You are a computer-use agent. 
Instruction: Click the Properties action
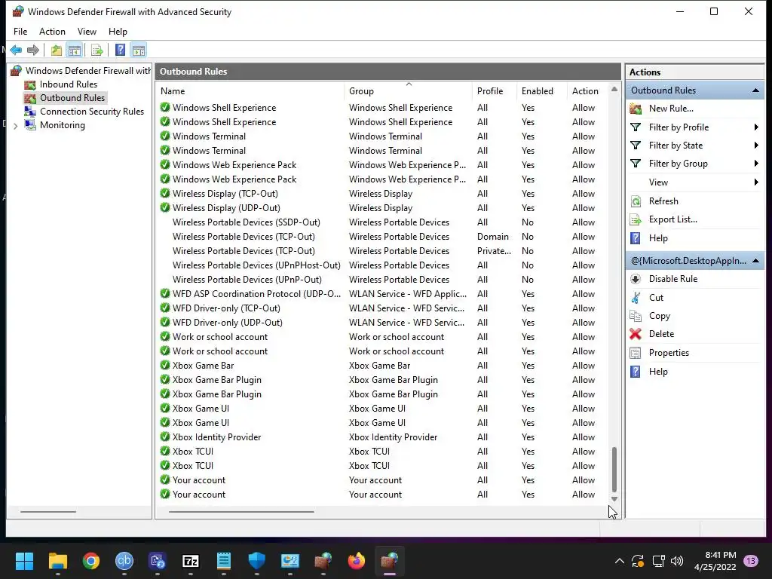click(669, 353)
